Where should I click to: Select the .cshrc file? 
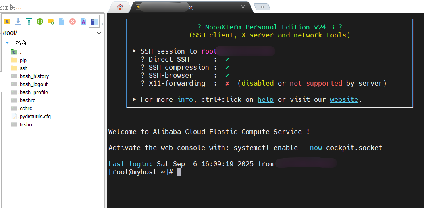22,109
